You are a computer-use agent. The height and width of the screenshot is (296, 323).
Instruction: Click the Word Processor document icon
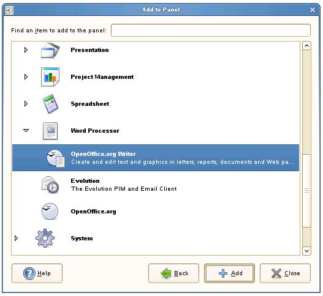50,131
